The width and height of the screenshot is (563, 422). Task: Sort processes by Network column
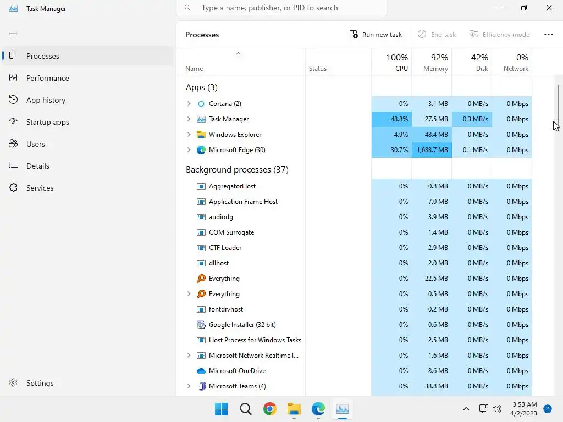(512, 62)
